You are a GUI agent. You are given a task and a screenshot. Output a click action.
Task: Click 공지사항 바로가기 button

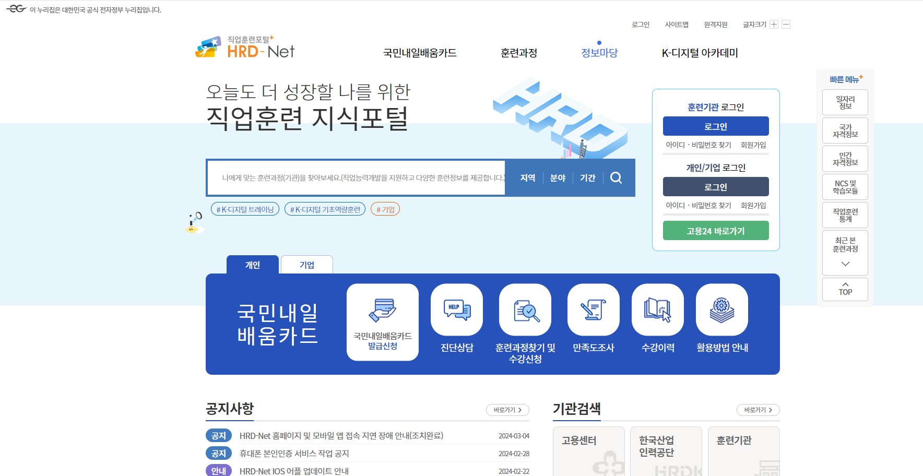[x=507, y=410]
